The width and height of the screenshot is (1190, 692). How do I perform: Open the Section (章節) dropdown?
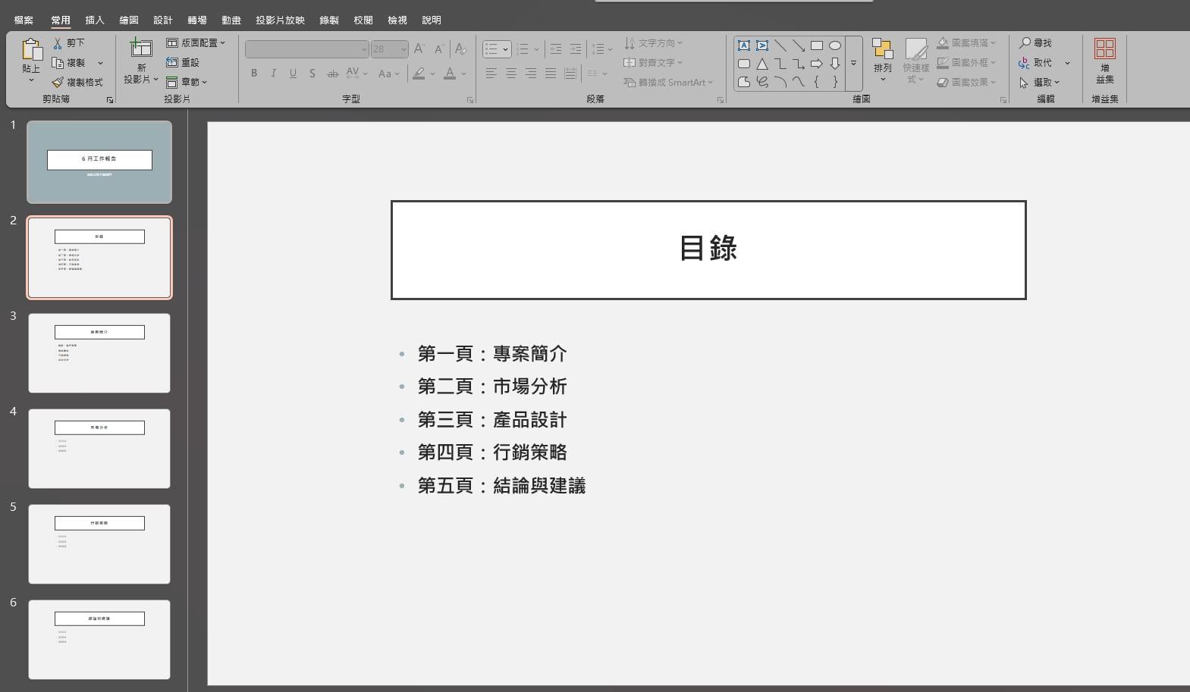(x=187, y=82)
